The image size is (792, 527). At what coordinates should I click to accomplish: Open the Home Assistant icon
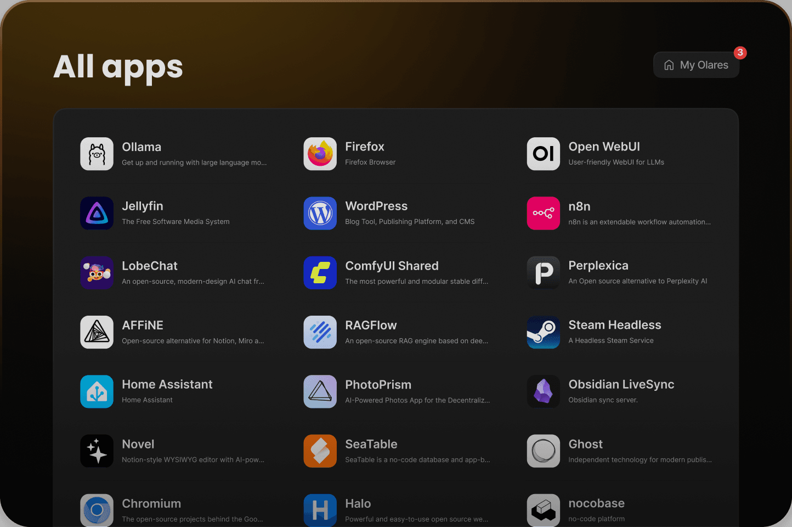(97, 391)
